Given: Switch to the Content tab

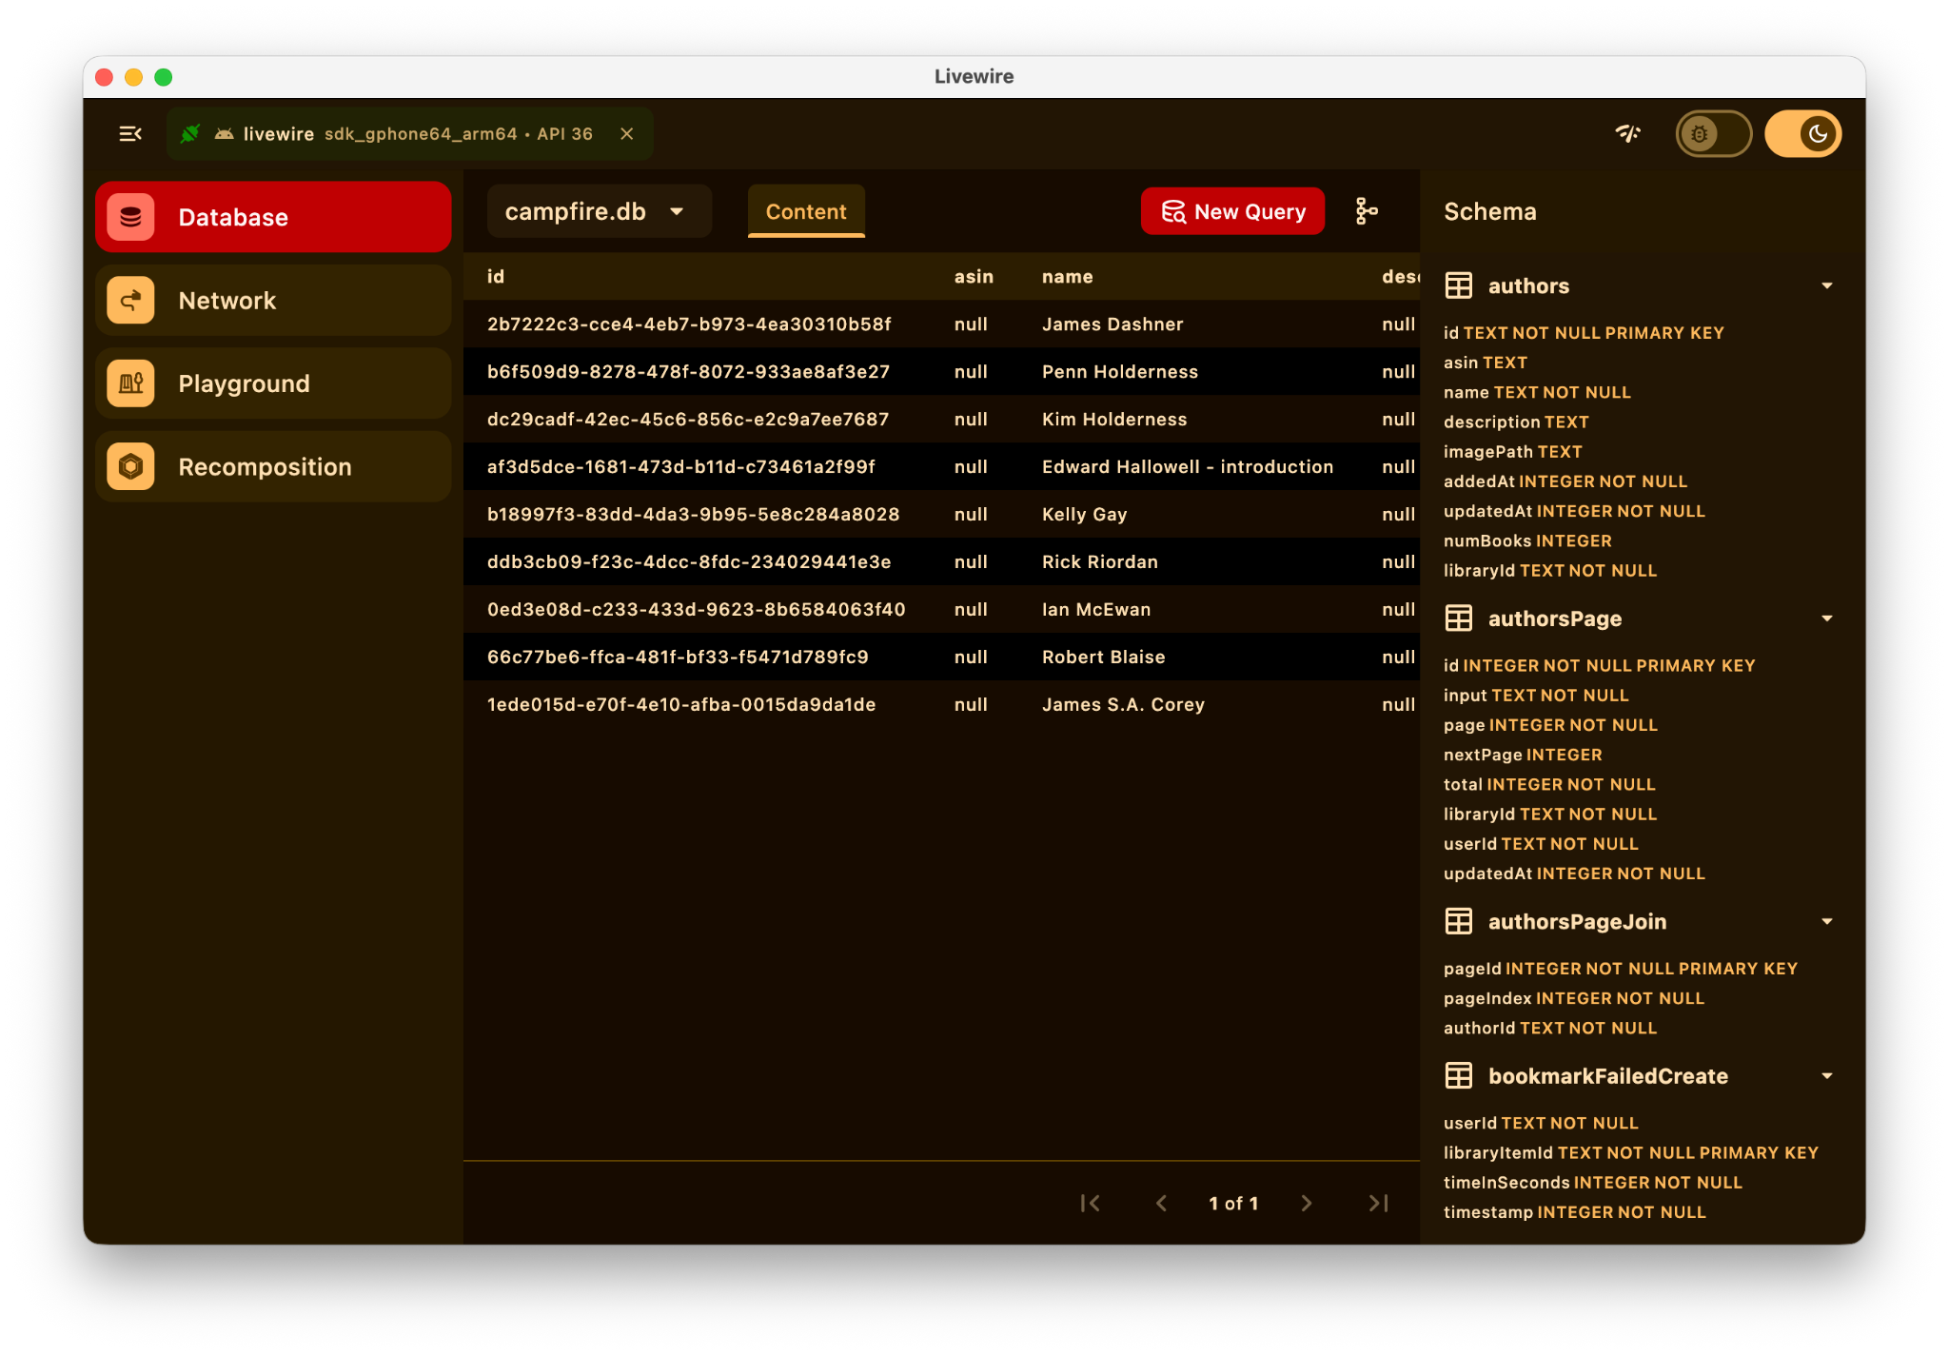Looking at the screenshot, I should point(806,211).
